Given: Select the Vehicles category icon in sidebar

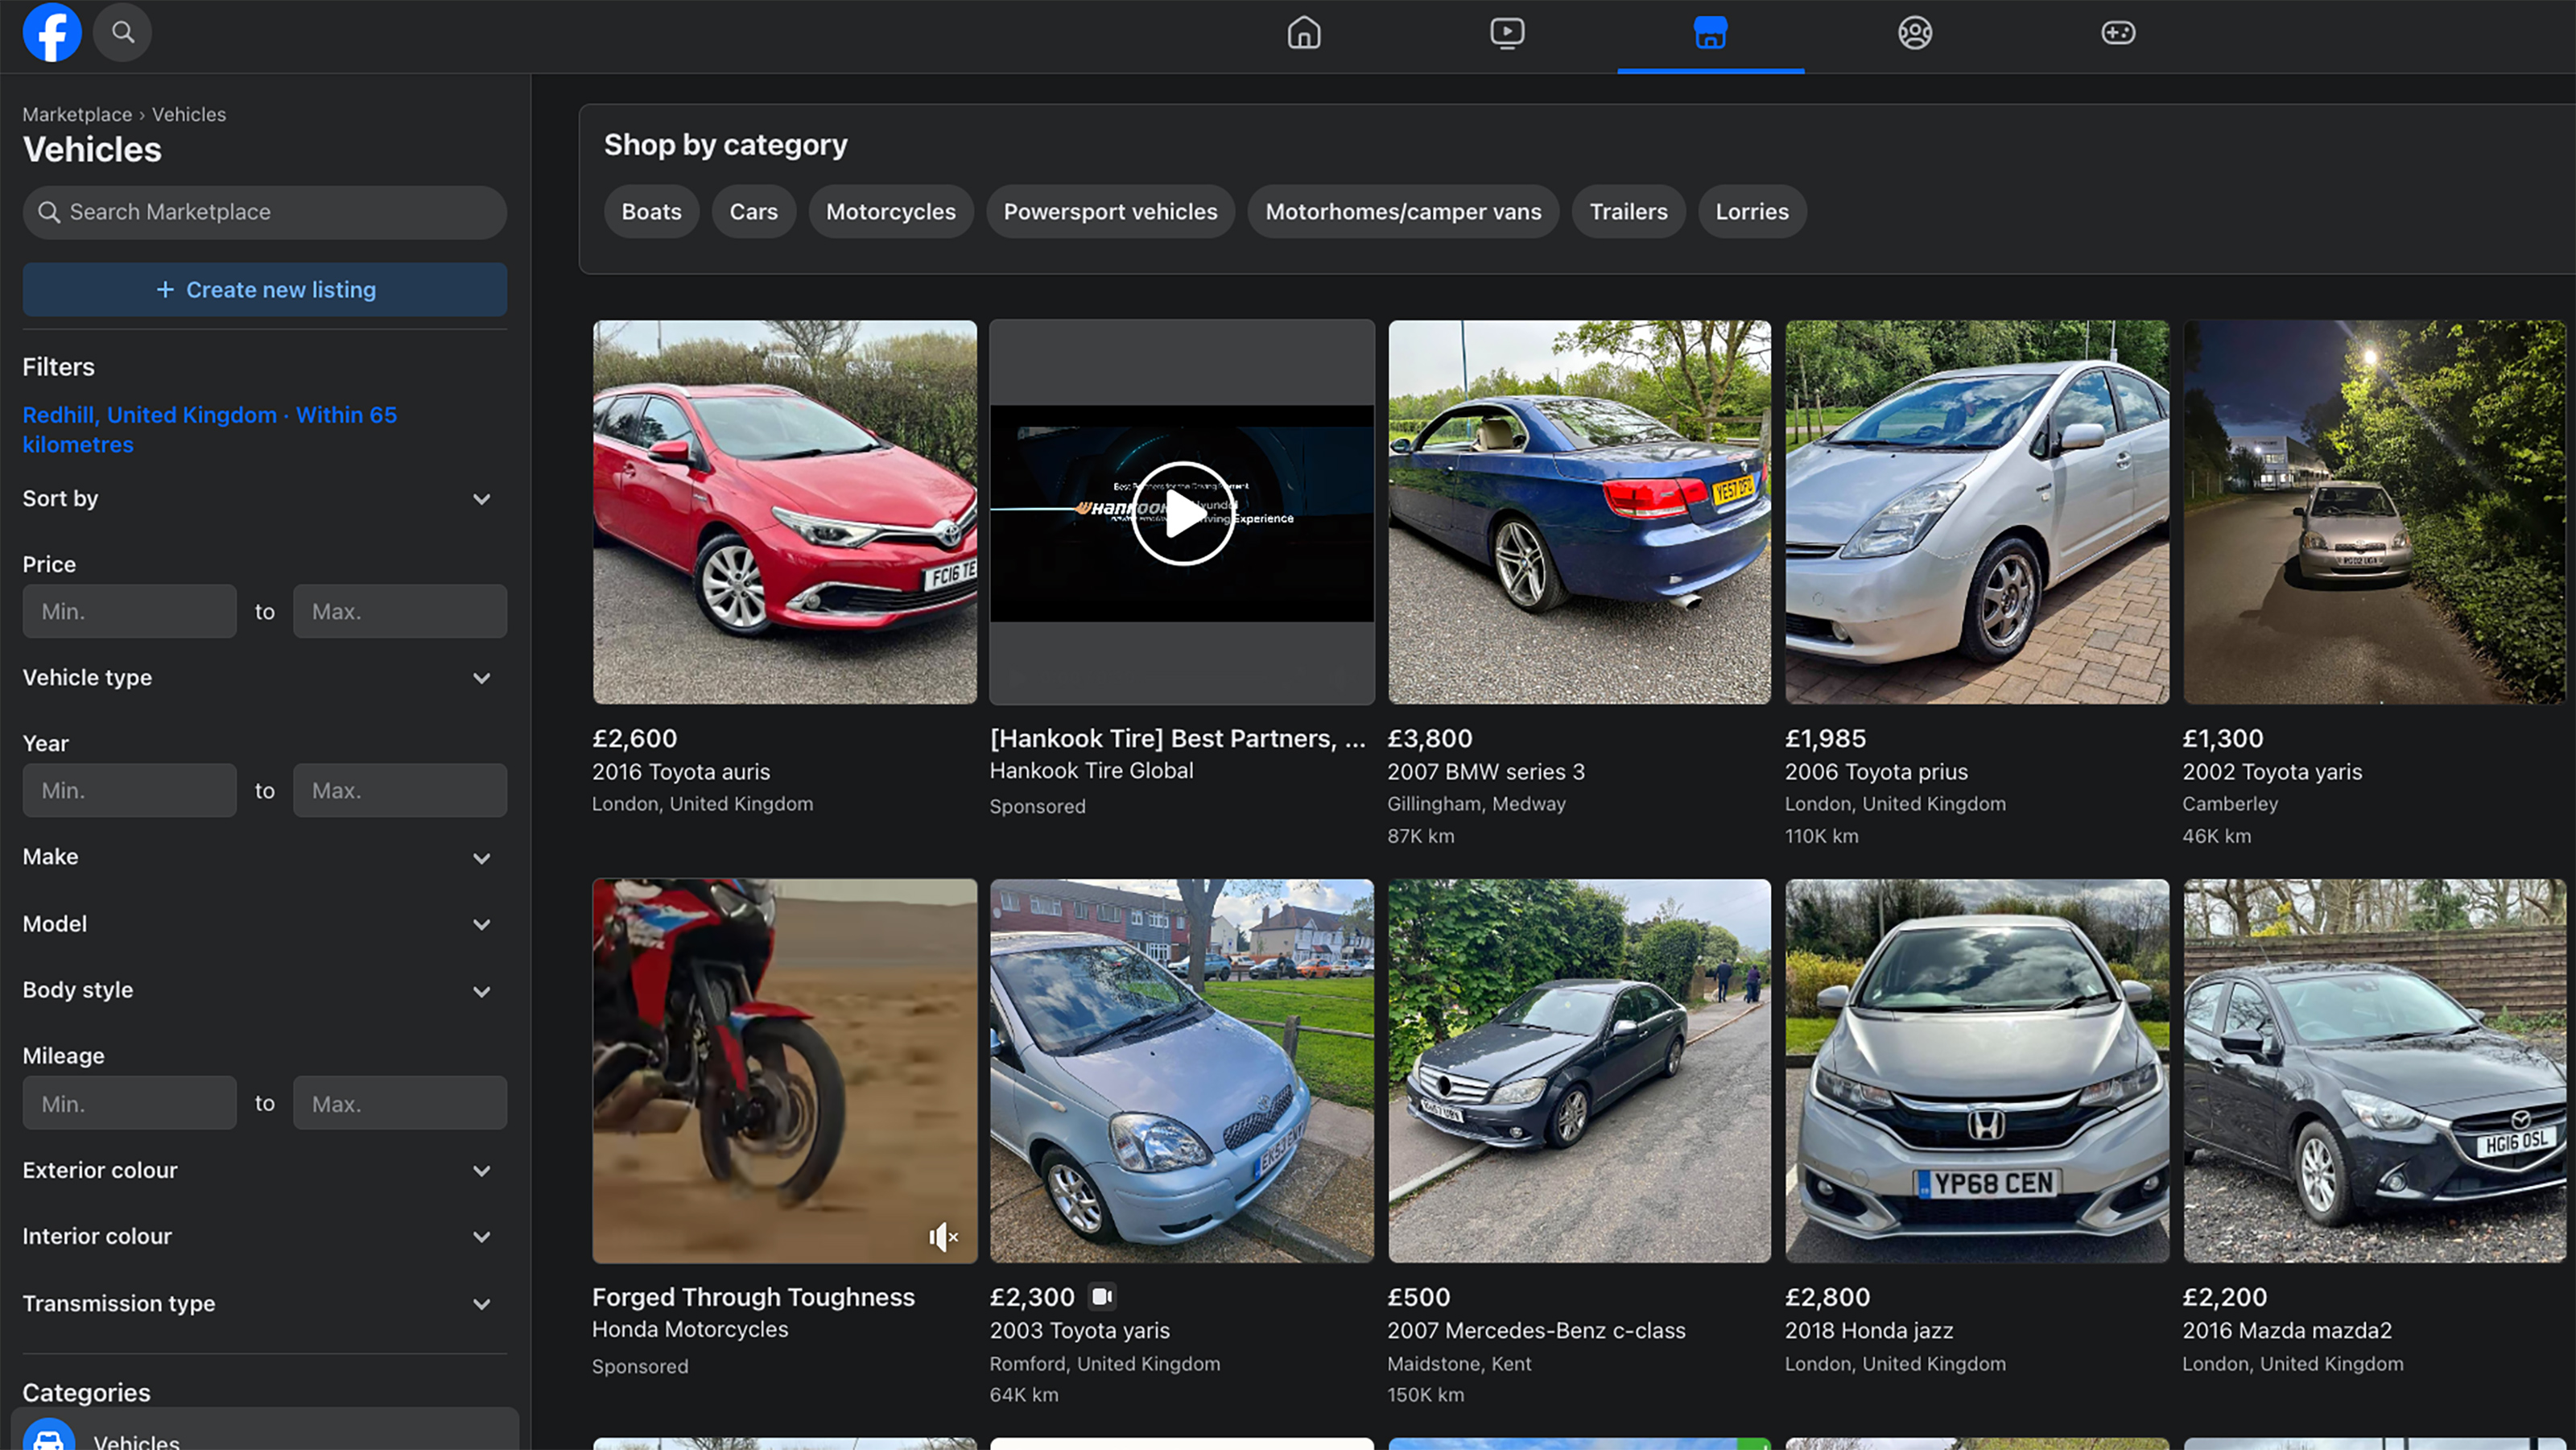Looking at the screenshot, I should [x=48, y=1438].
